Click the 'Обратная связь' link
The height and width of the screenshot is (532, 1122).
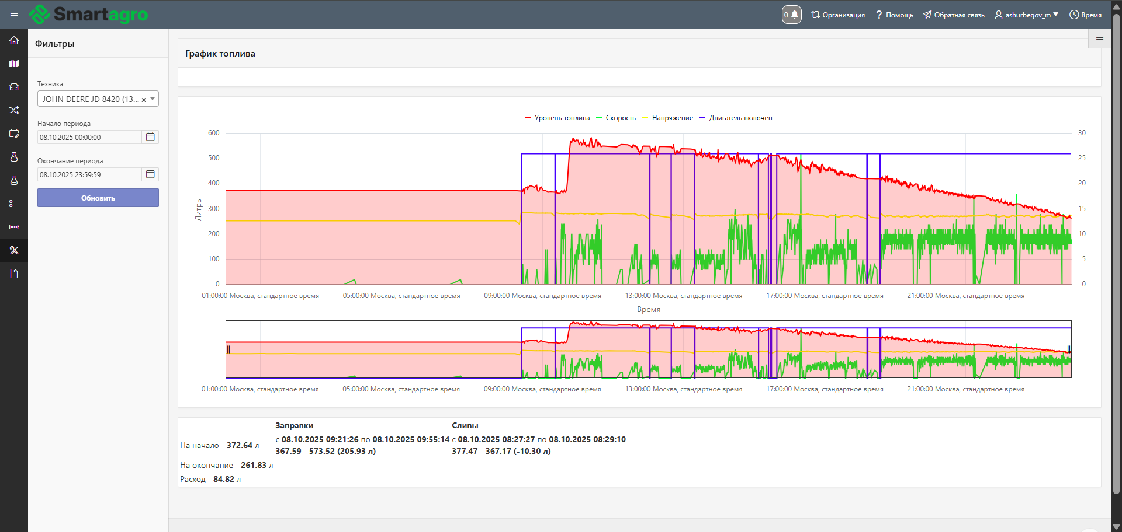pyautogui.click(x=954, y=15)
